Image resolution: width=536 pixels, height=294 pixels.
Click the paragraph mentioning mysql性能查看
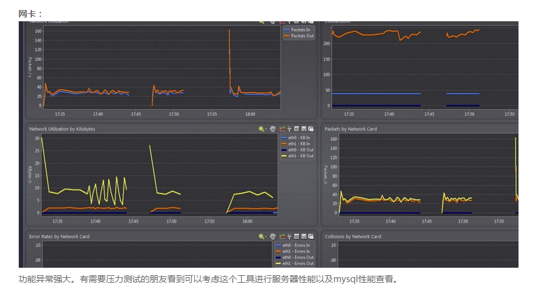209,279
